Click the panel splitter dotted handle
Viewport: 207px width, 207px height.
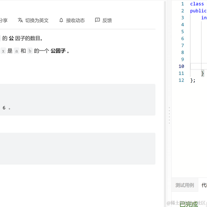coord(169,115)
